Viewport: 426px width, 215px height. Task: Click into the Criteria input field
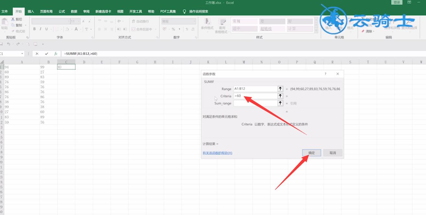255,96
